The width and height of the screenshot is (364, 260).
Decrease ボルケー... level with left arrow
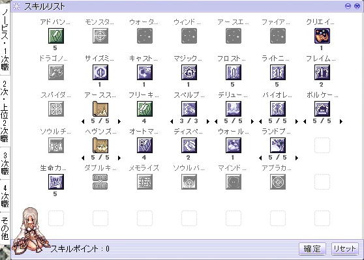305,121
